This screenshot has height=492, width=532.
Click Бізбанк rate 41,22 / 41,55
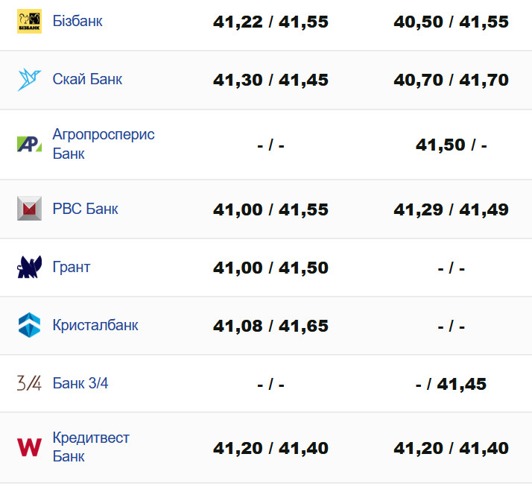tap(270, 22)
